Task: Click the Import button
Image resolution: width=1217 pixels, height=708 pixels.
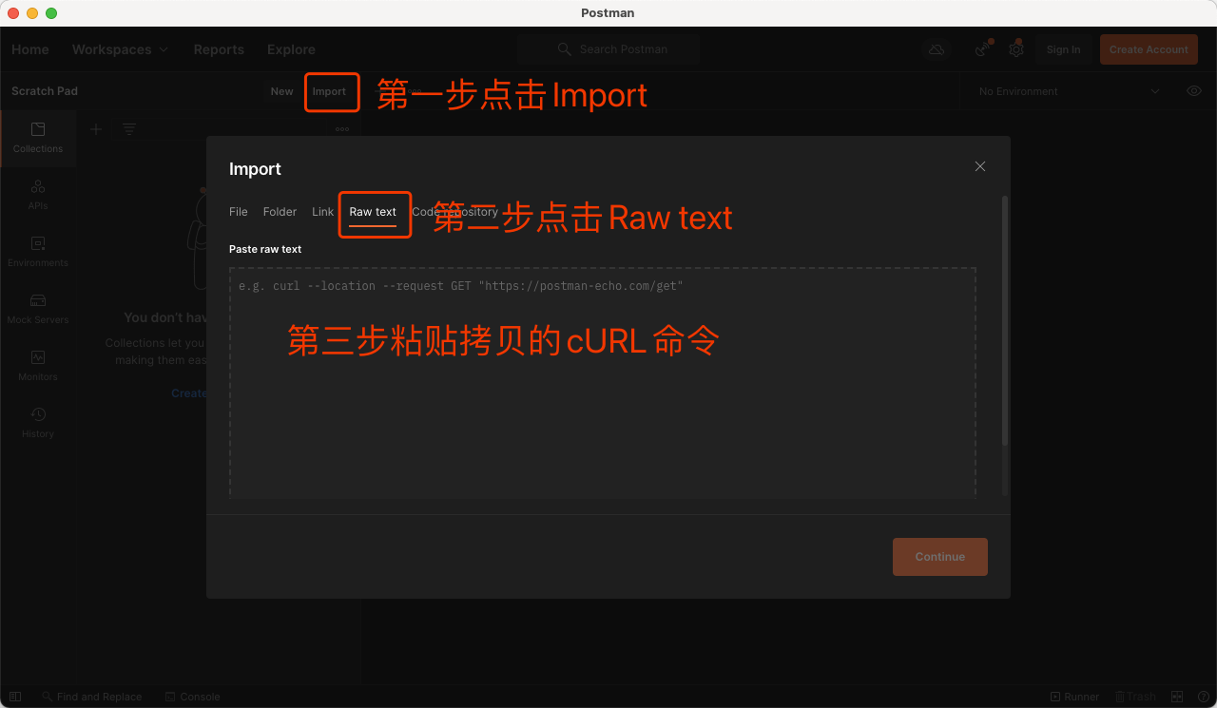Action: tap(329, 91)
